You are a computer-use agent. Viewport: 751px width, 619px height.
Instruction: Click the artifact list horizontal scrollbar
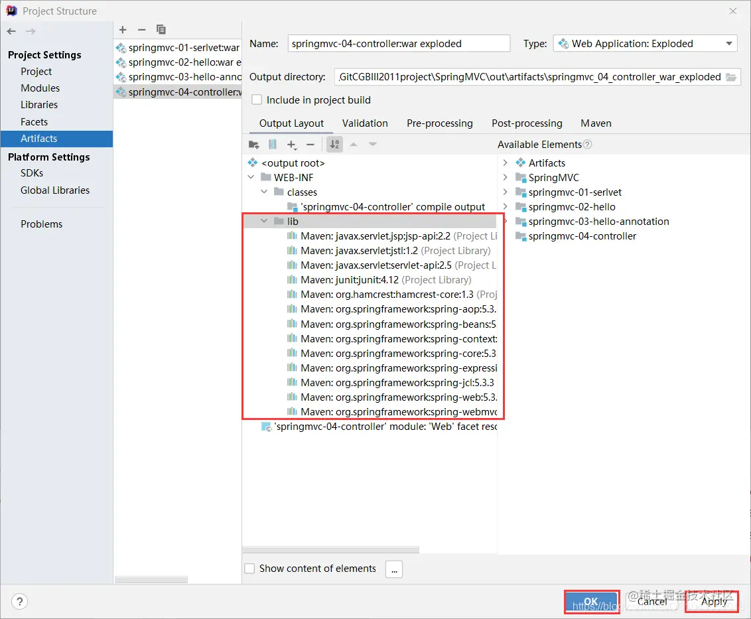click(x=151, y=580)
